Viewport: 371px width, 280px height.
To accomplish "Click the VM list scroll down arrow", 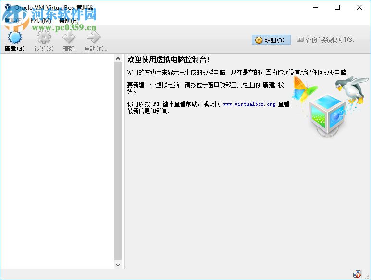I will (x=118, y=265).
